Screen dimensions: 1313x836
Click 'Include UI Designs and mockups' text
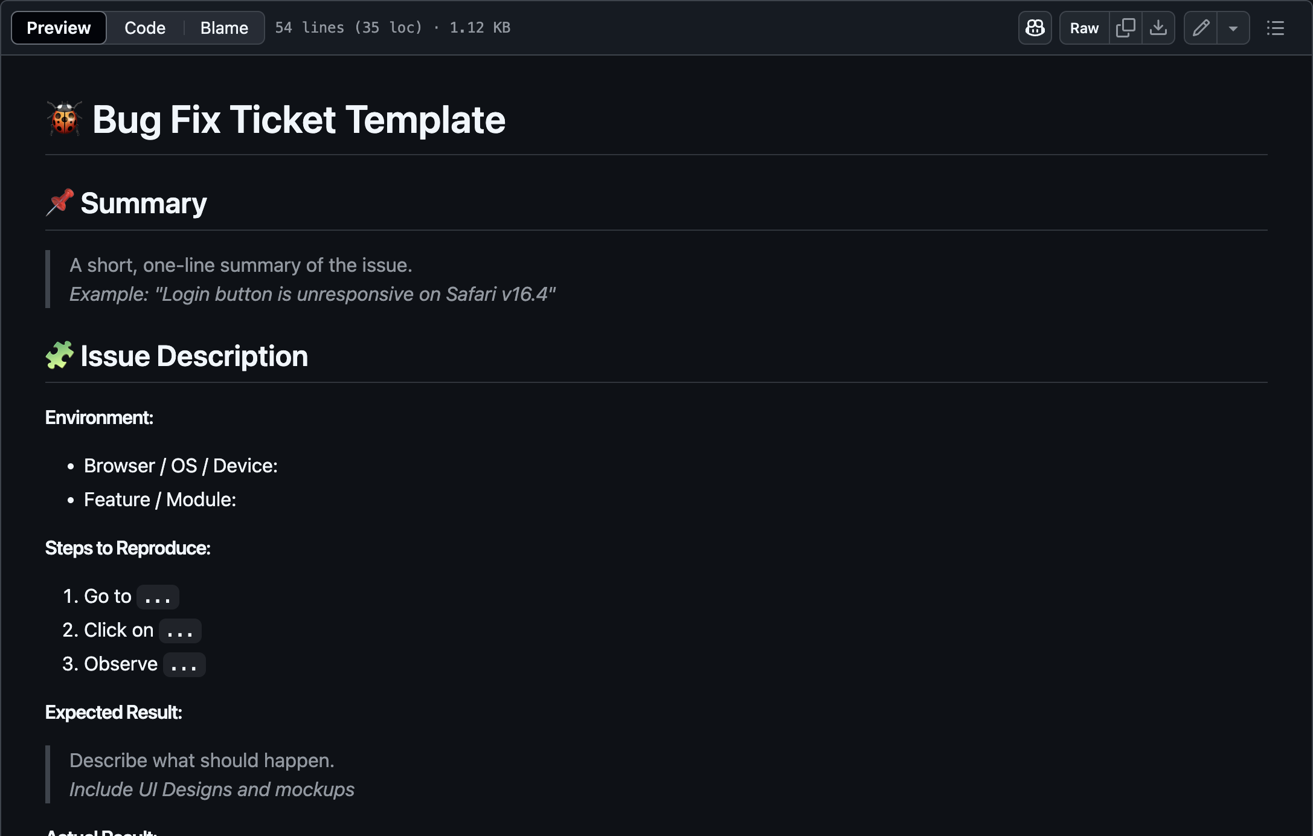[212, 789]
